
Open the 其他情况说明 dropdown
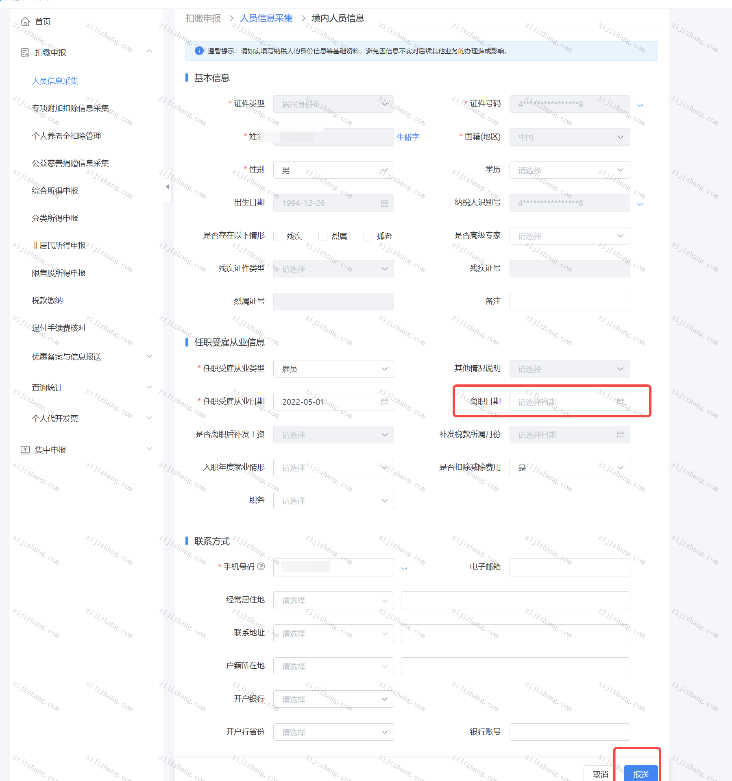click(570, 369)
